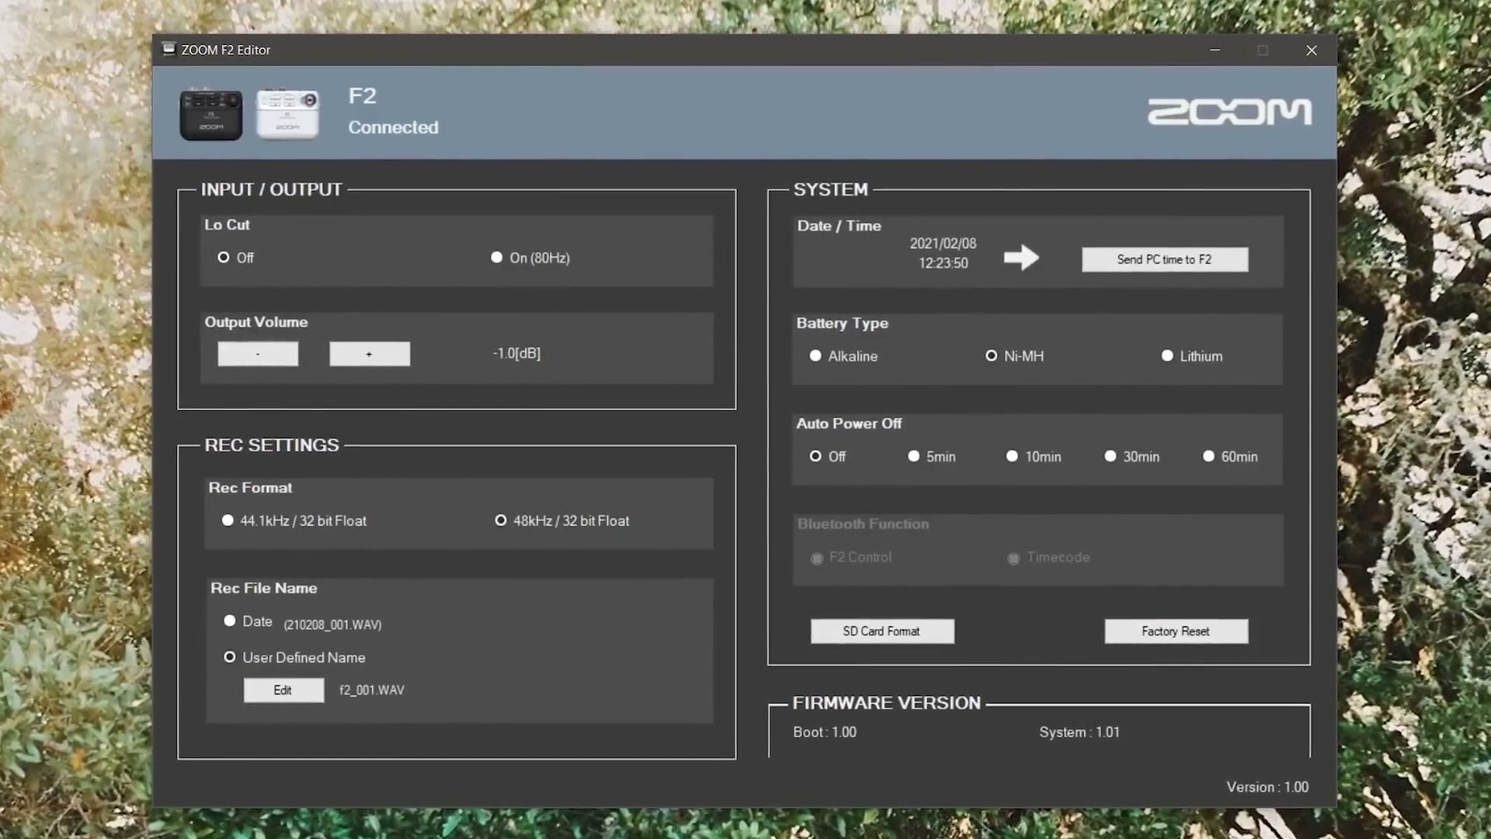Choose User Defined Name option

(294, 657)
